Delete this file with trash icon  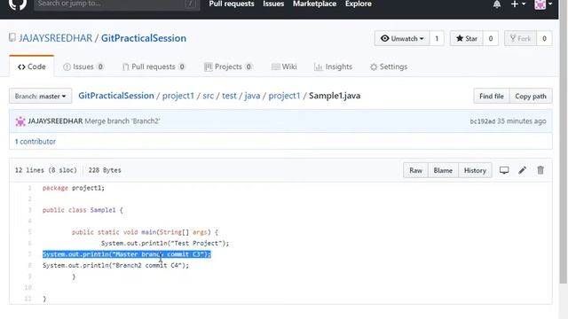(540, 170)
